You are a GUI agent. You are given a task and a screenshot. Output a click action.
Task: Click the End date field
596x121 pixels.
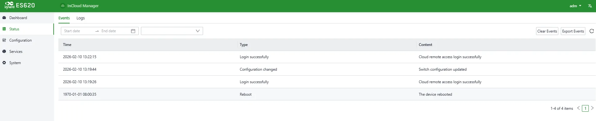pyautogui.click(x=115, y=31)
